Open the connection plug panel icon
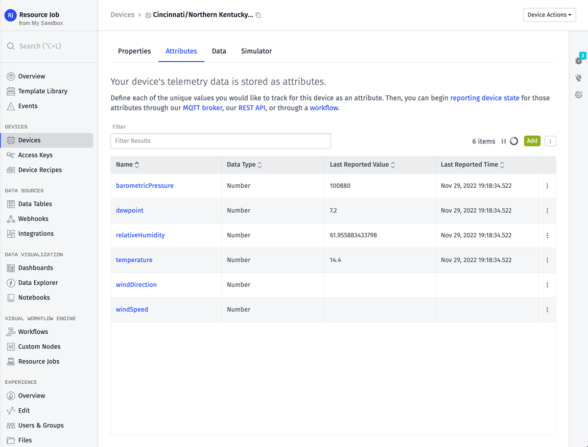This screenshot has width=588, height=447. pyautogui.click(x=579, y=78)
